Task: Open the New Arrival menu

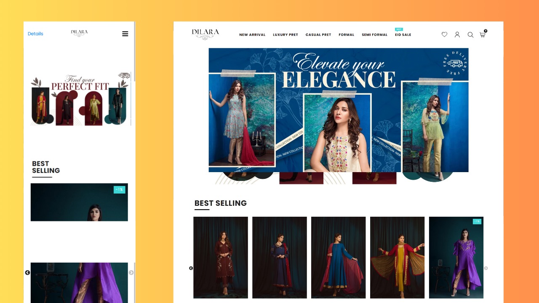Action: click(252, 35)
